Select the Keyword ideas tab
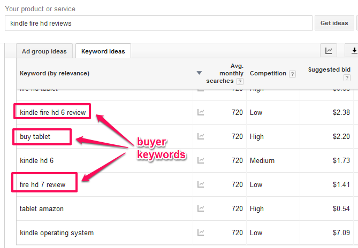 coord(103,51)
